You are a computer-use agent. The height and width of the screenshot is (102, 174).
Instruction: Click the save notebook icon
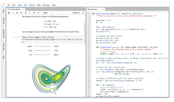[x=9, y=13]
